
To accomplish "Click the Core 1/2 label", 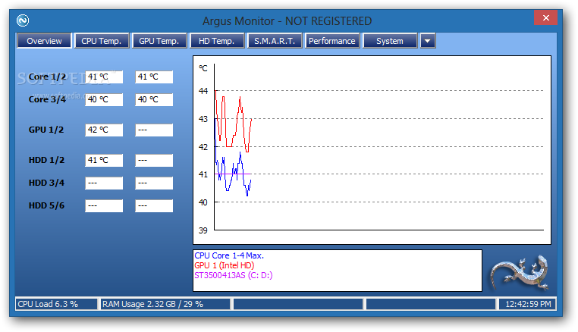I will coord(47,77).
